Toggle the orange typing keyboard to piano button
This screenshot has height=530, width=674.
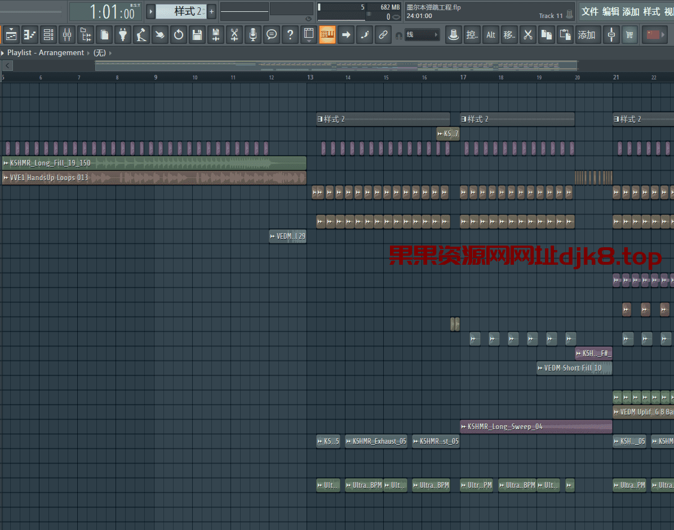click(327, 35)
